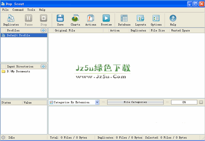The image size is (205, 141).
Task: Open the Layouts toolbar icon
Action: point(141,18)
